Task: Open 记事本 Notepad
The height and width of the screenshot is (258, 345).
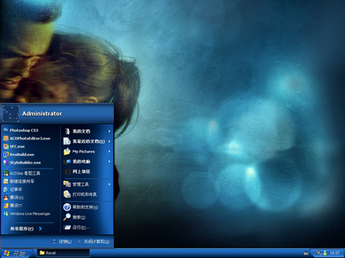Action: click(x=13, y=189)
